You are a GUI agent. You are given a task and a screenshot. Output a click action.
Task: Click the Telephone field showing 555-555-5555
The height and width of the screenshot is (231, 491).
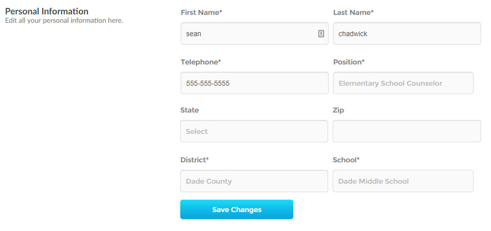254,83
